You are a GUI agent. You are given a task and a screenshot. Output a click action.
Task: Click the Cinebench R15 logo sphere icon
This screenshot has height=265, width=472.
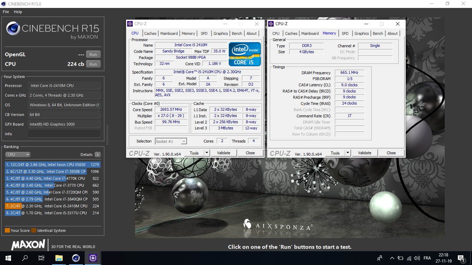13,28
